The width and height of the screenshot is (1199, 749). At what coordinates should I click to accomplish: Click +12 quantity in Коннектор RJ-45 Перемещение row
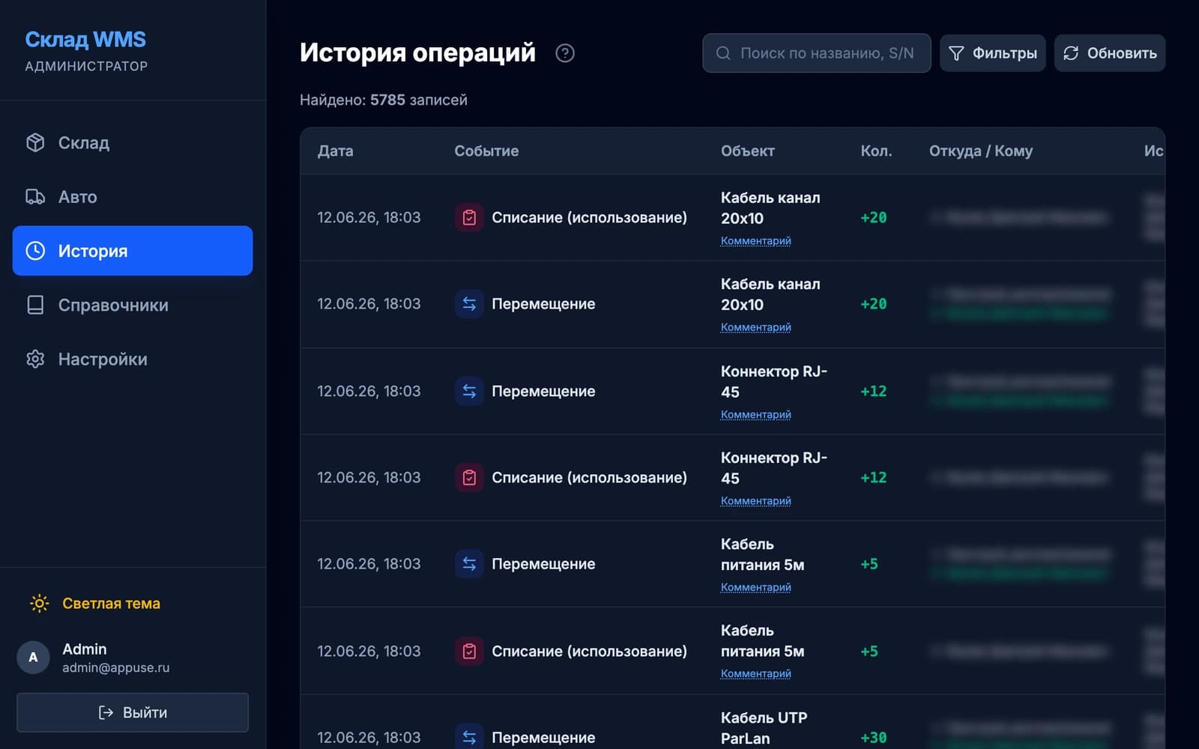(873, 391)
